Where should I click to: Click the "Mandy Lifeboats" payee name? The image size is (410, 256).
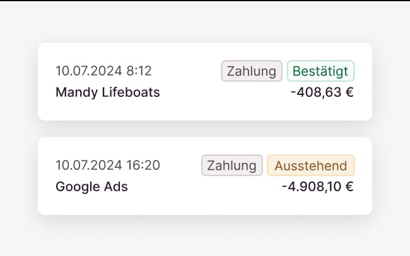pos(108,92)
